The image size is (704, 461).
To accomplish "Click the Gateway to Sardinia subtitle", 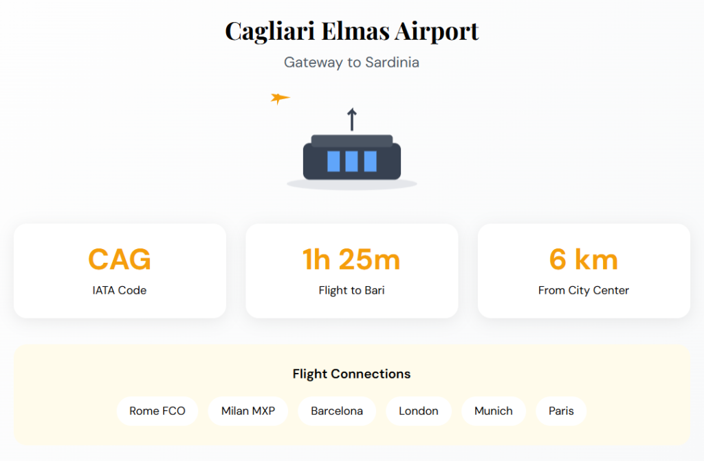I will (352, 63).
